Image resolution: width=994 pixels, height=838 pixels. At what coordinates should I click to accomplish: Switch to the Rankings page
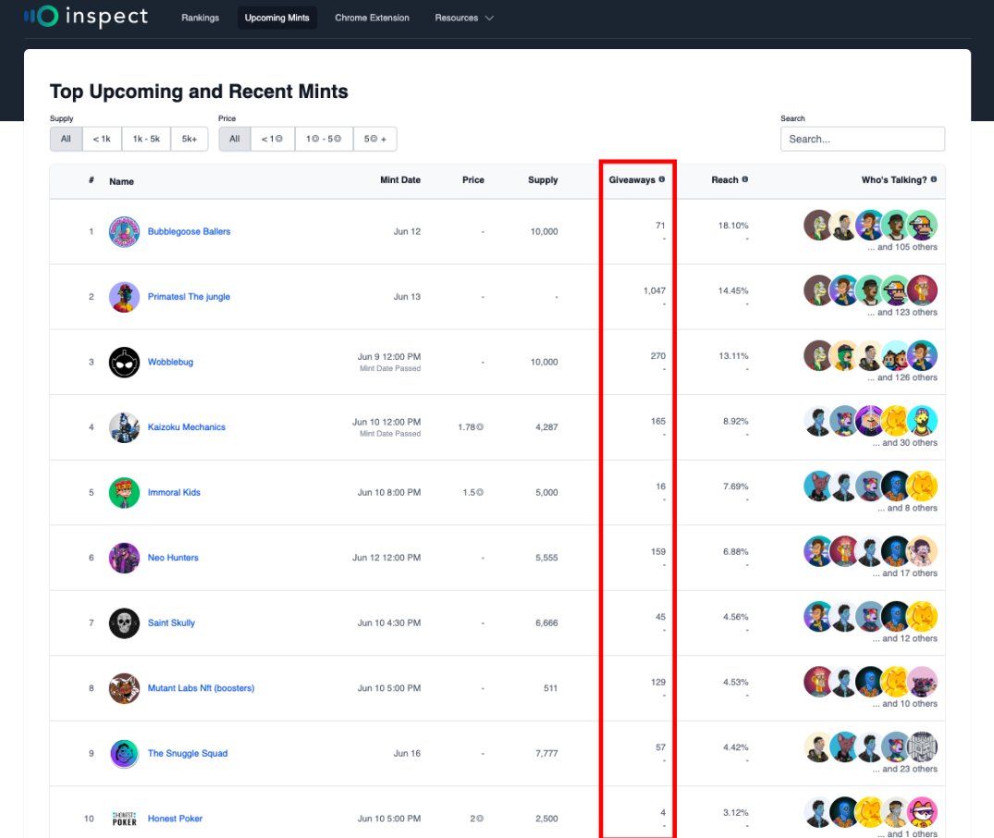200,17
